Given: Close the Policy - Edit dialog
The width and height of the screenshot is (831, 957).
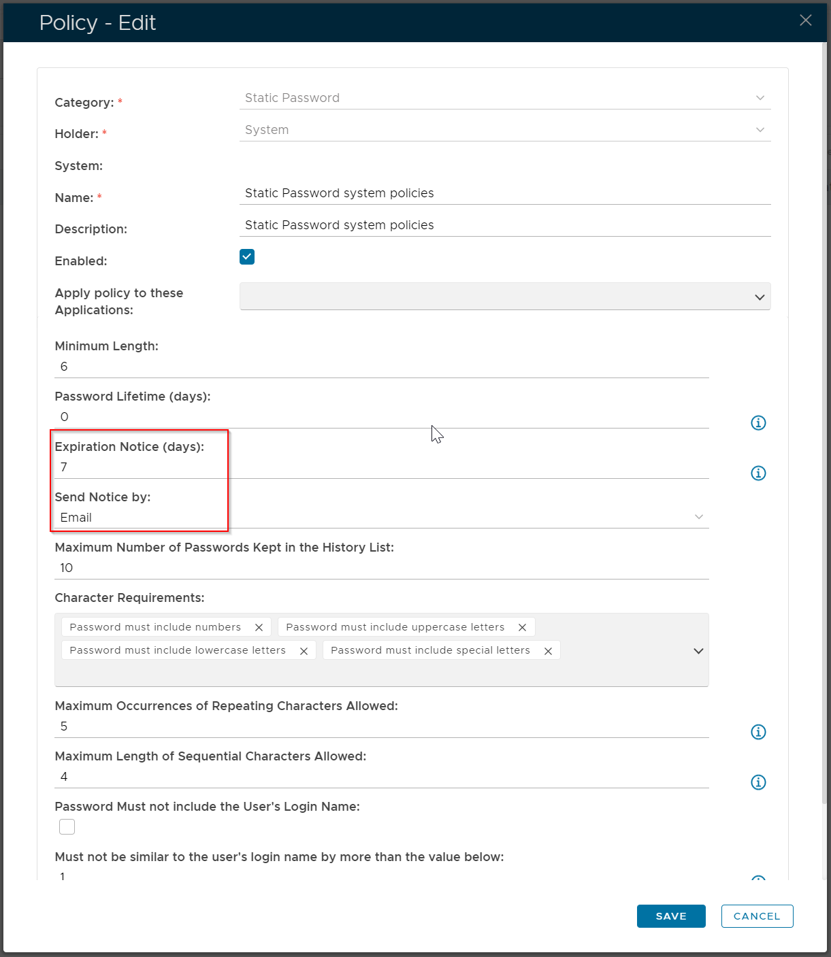Looking at the screenshot, I should 806,20.
